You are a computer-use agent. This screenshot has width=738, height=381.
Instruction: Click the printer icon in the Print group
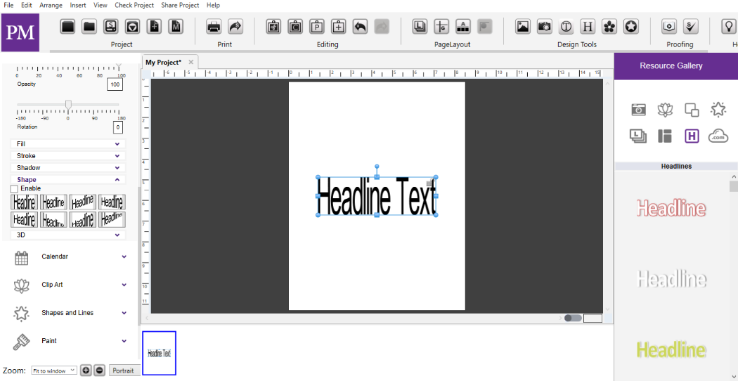tap(214, 27)
